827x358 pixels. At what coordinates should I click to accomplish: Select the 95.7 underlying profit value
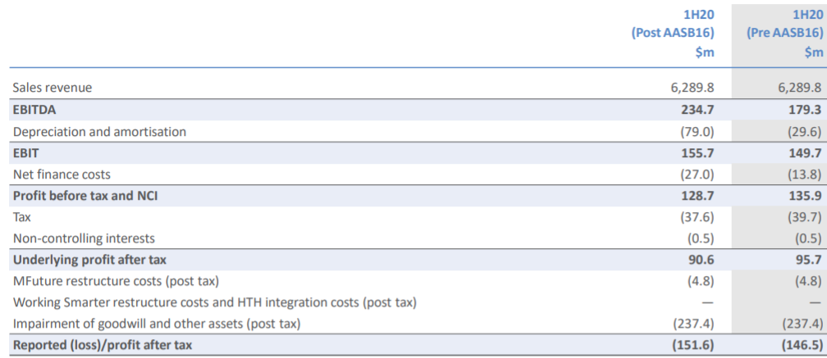[x=809, y=260]
